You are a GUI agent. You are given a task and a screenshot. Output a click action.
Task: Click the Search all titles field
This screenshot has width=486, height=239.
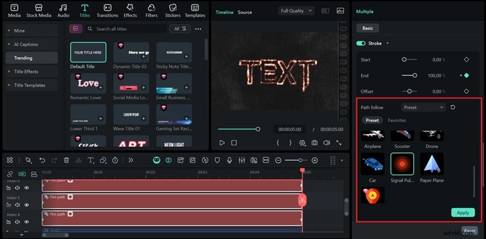tap(126, 29)
